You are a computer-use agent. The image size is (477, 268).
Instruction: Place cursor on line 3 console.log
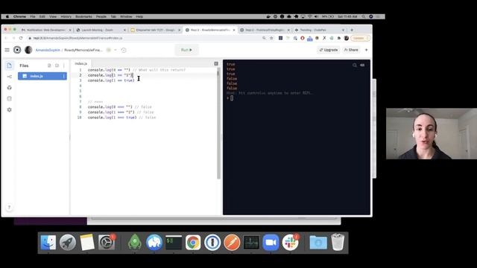(x=111, y=80)
